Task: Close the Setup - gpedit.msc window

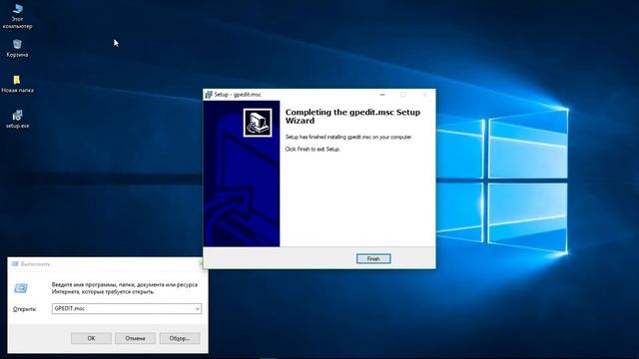Action: (425, 95)
